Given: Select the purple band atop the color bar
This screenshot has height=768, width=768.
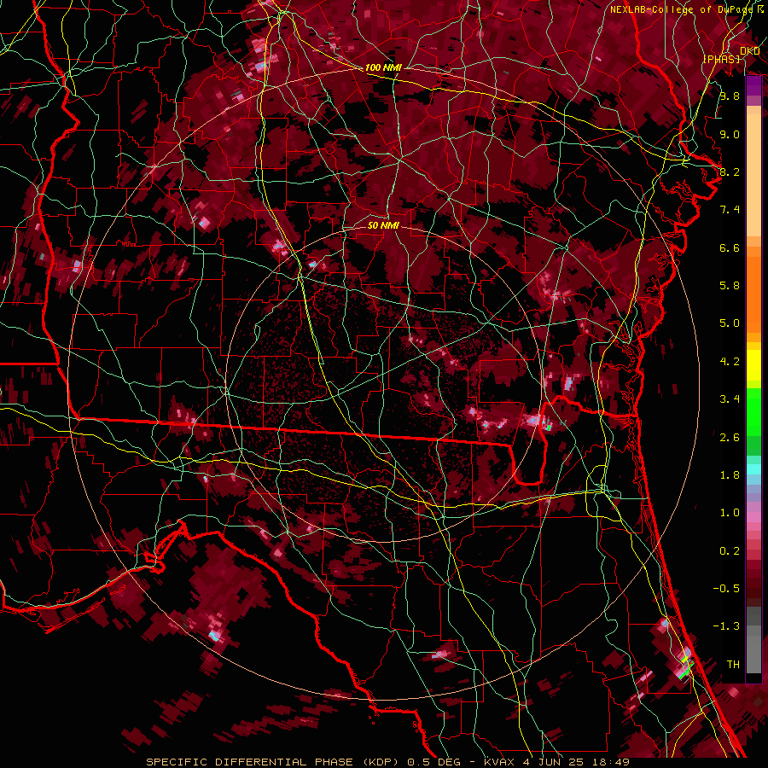Looking at the screenshot, I should coord(753,86).
